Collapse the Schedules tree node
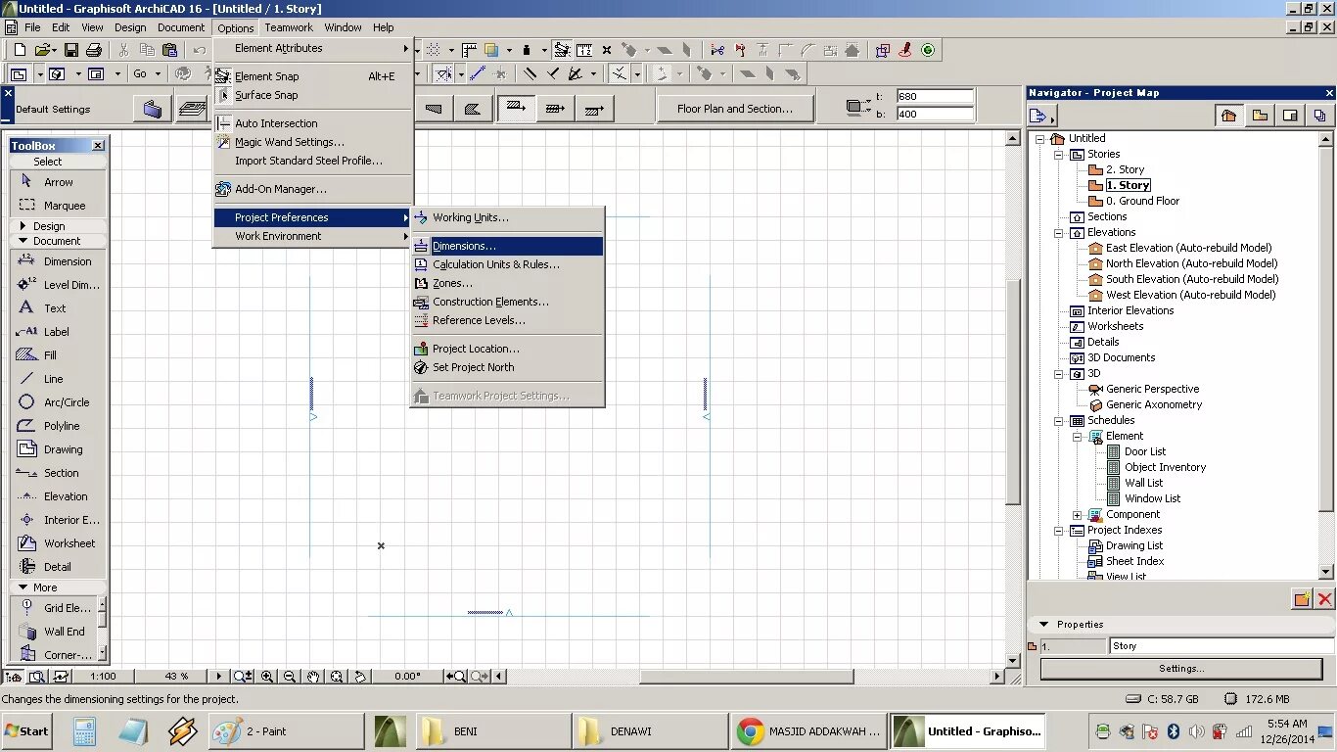Screen dimensions: 1337x752 pyautogui.click(x=1058, y=421)
